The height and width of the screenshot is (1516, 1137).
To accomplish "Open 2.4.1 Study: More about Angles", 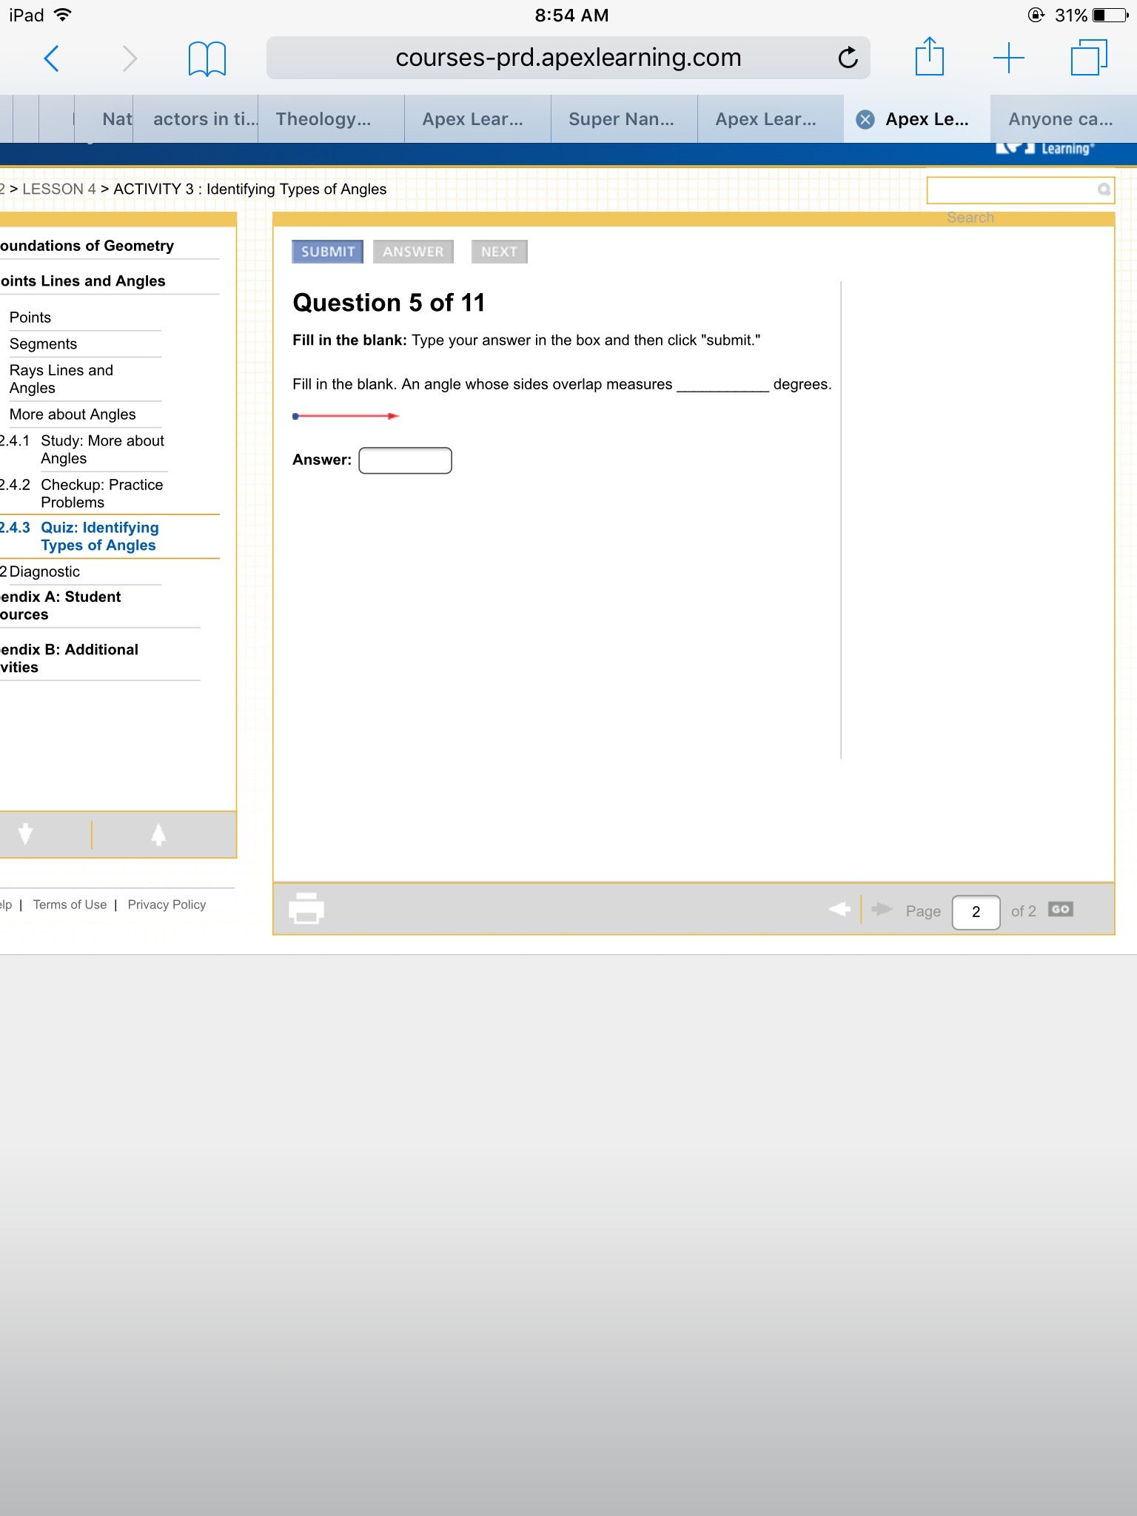I will tap(82, 449).
